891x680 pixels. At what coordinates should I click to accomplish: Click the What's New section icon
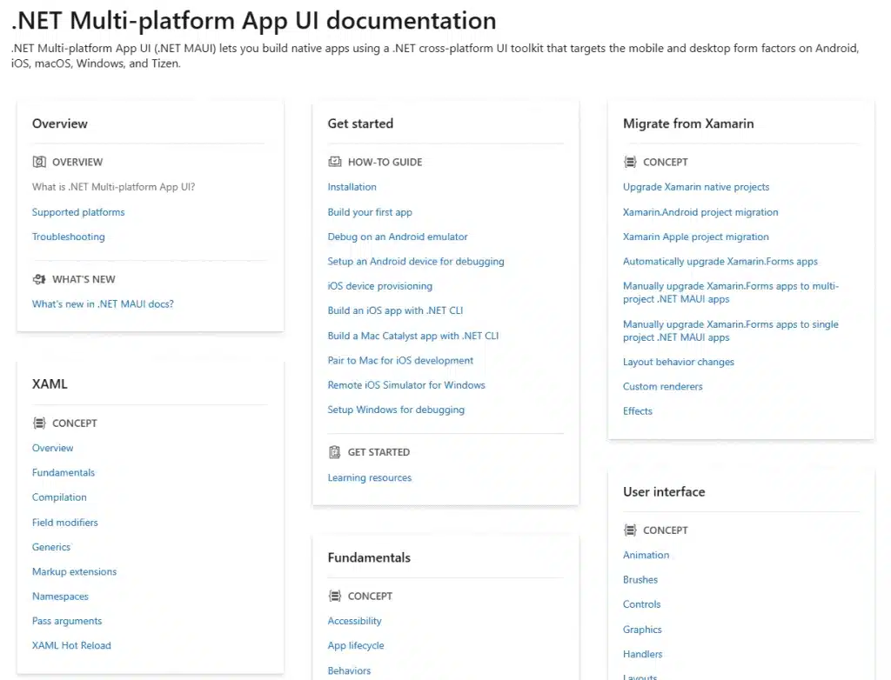pyautogui.click(x=38, y=279)
